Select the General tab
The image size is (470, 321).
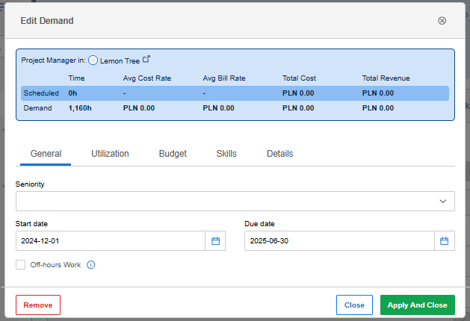pyautogui.click(x=46, y=154)
